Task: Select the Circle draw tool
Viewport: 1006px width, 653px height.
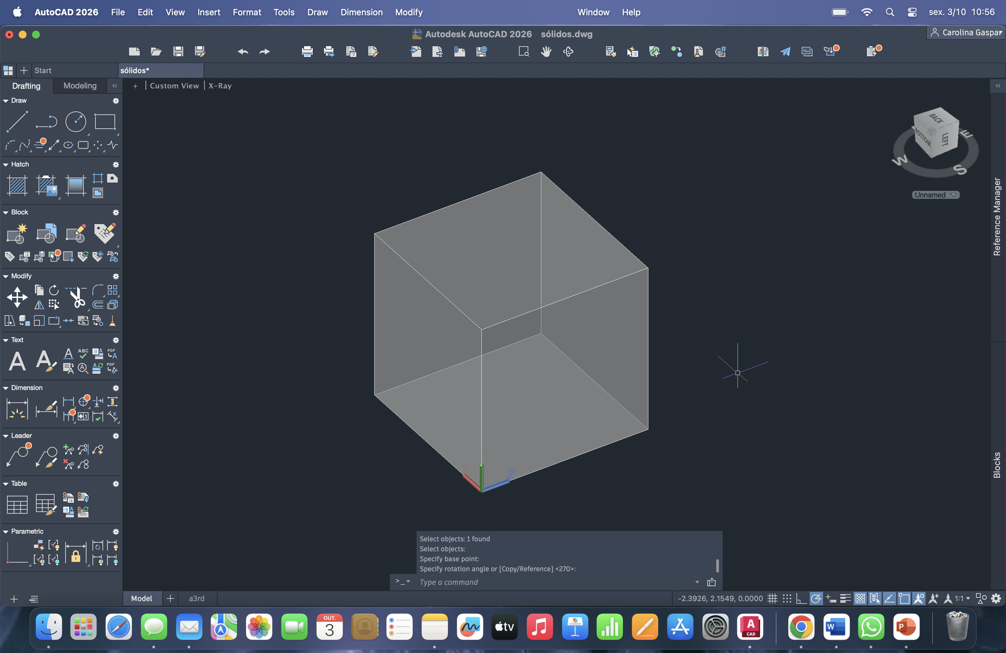Action: click(76, 122)
